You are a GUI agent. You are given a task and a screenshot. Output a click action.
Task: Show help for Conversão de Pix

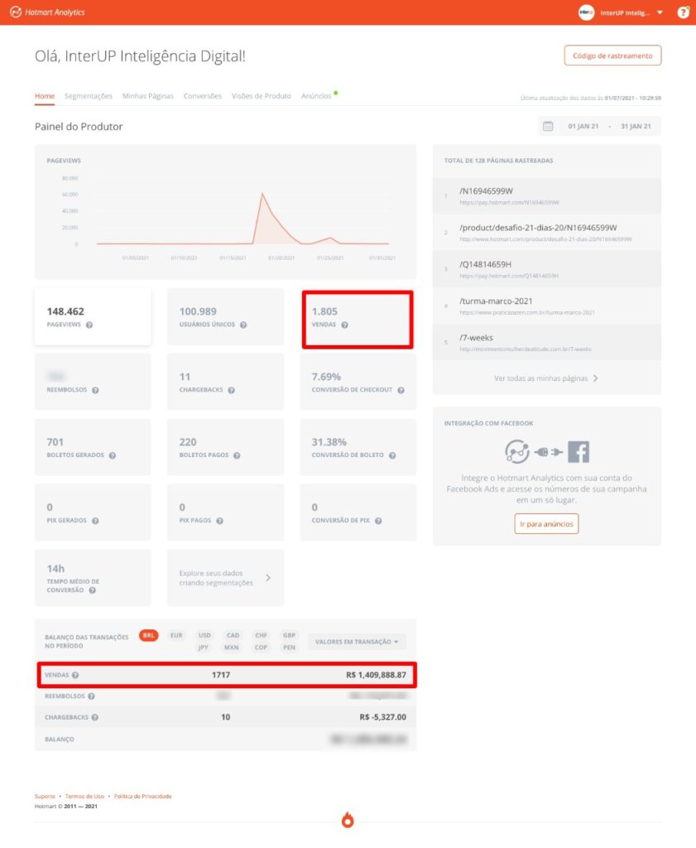point(378,521)
